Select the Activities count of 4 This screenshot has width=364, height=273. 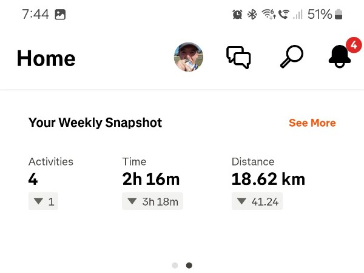[33, 180]
